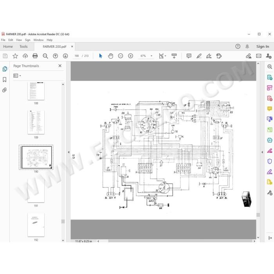Image resolution: width=274 pixels, height=274 pixels.
Task: Go to next page arrow
Action: [65, 56]
